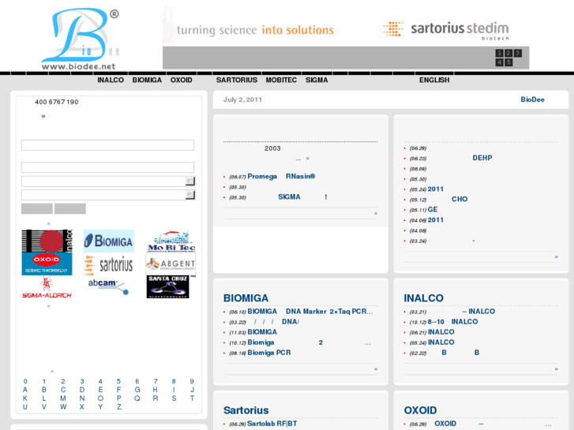This screenshot has height=430, width=574.
Task: Open the DEHP news item
Action: click(x=482, y=158)
